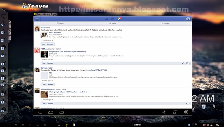
Task: Like the PC Magazine post
Action: coord(43,63)
